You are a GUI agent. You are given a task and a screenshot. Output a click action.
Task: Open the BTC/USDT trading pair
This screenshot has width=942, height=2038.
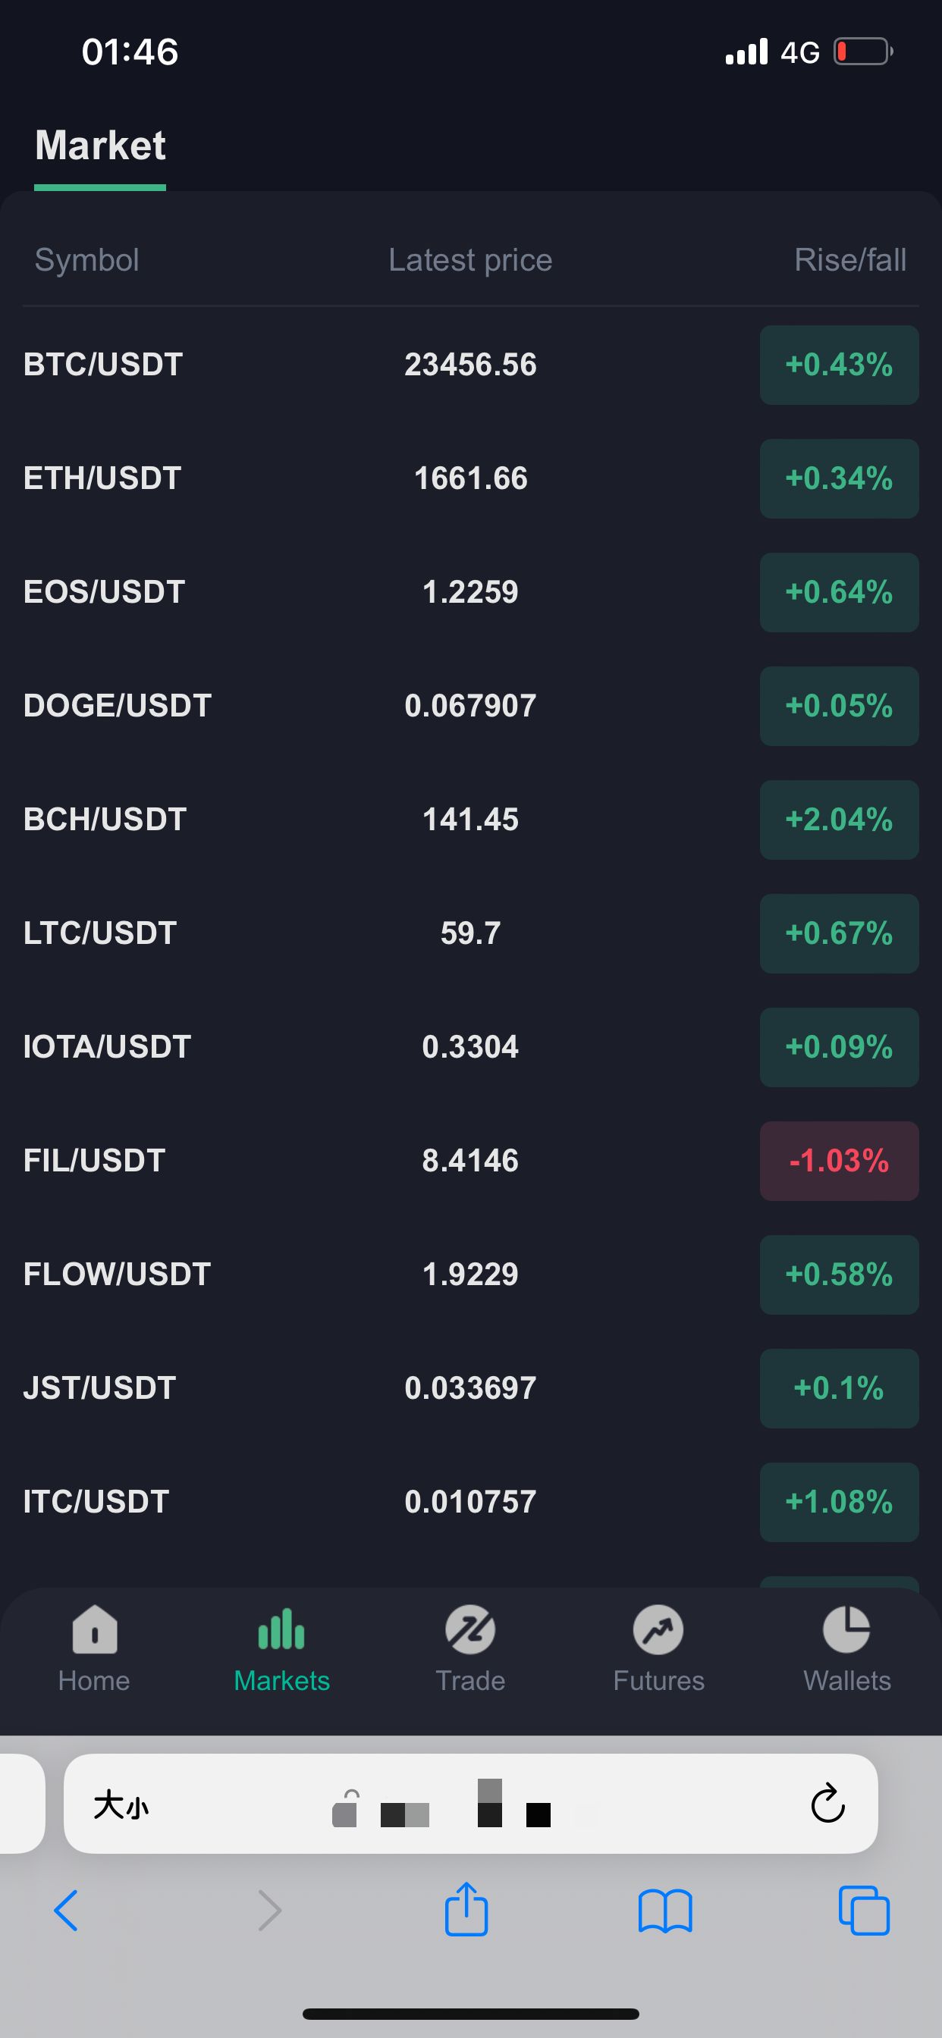coord(104,365)
